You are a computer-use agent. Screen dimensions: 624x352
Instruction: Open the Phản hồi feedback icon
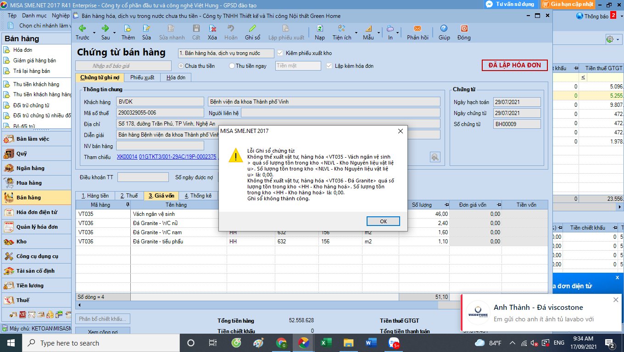point(418,28)
